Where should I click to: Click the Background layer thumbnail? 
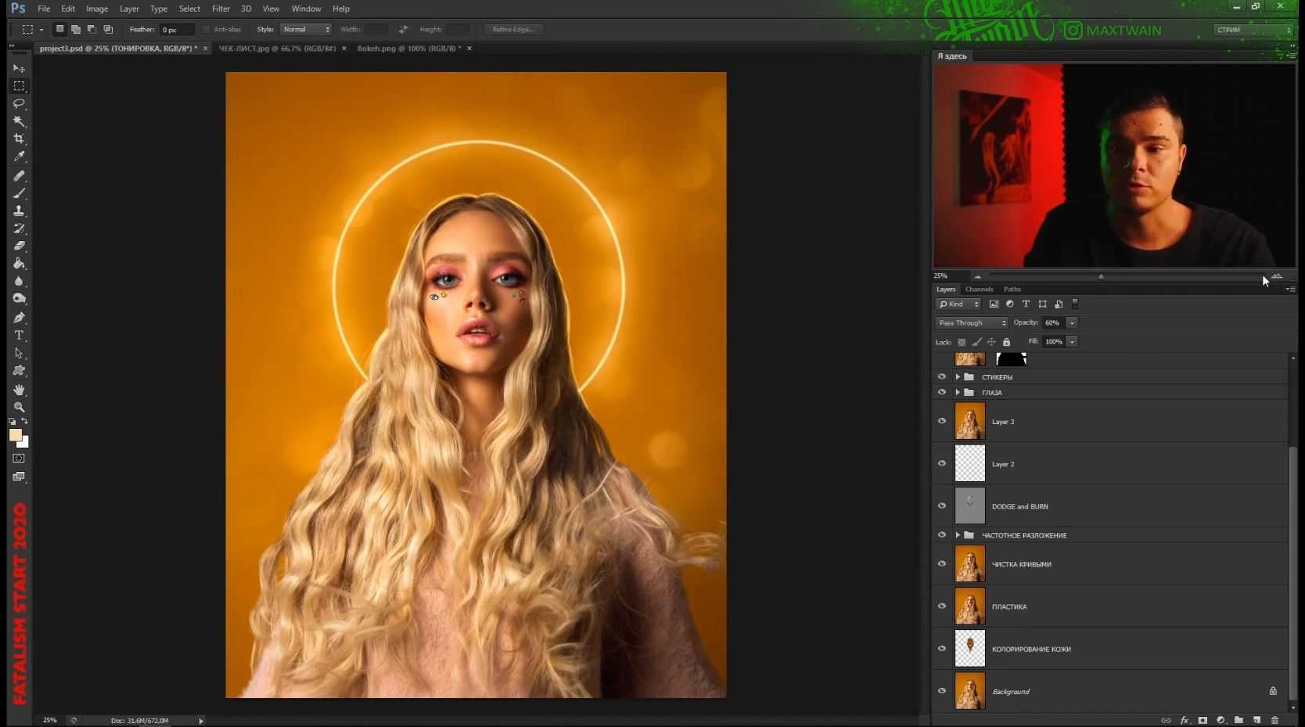(970, 691)
